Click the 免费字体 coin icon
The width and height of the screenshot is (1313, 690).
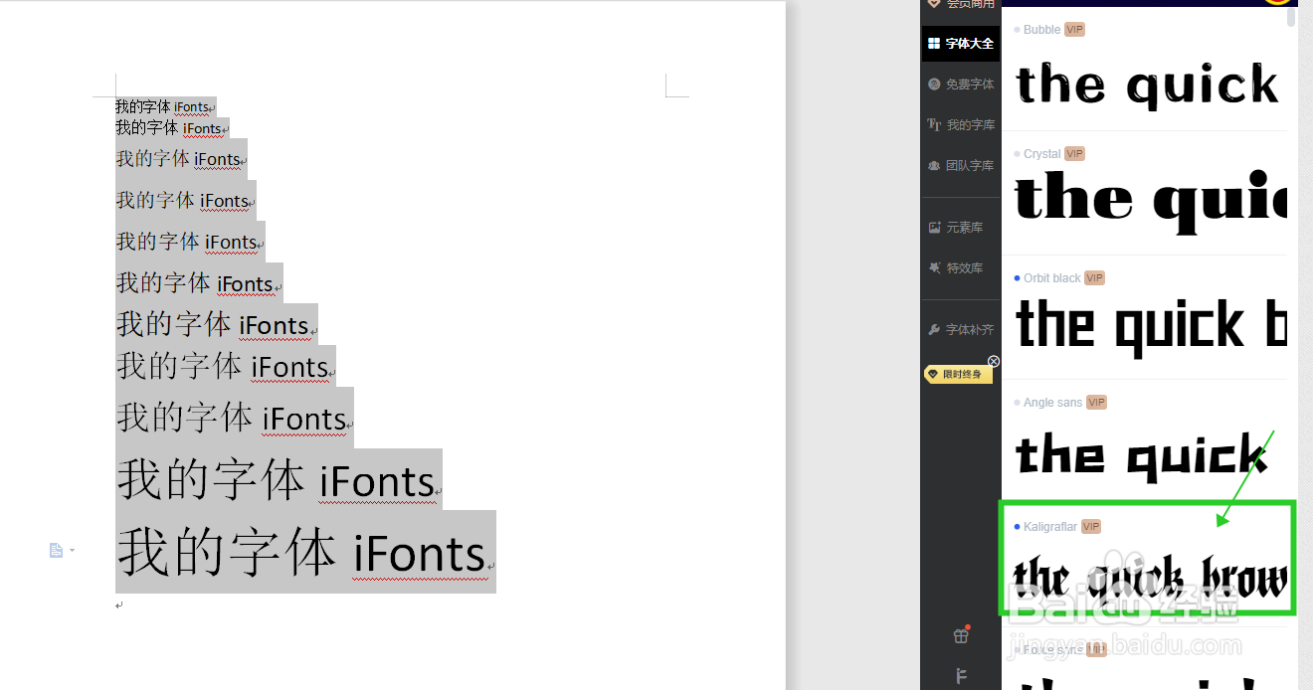(x=934, y=85)
